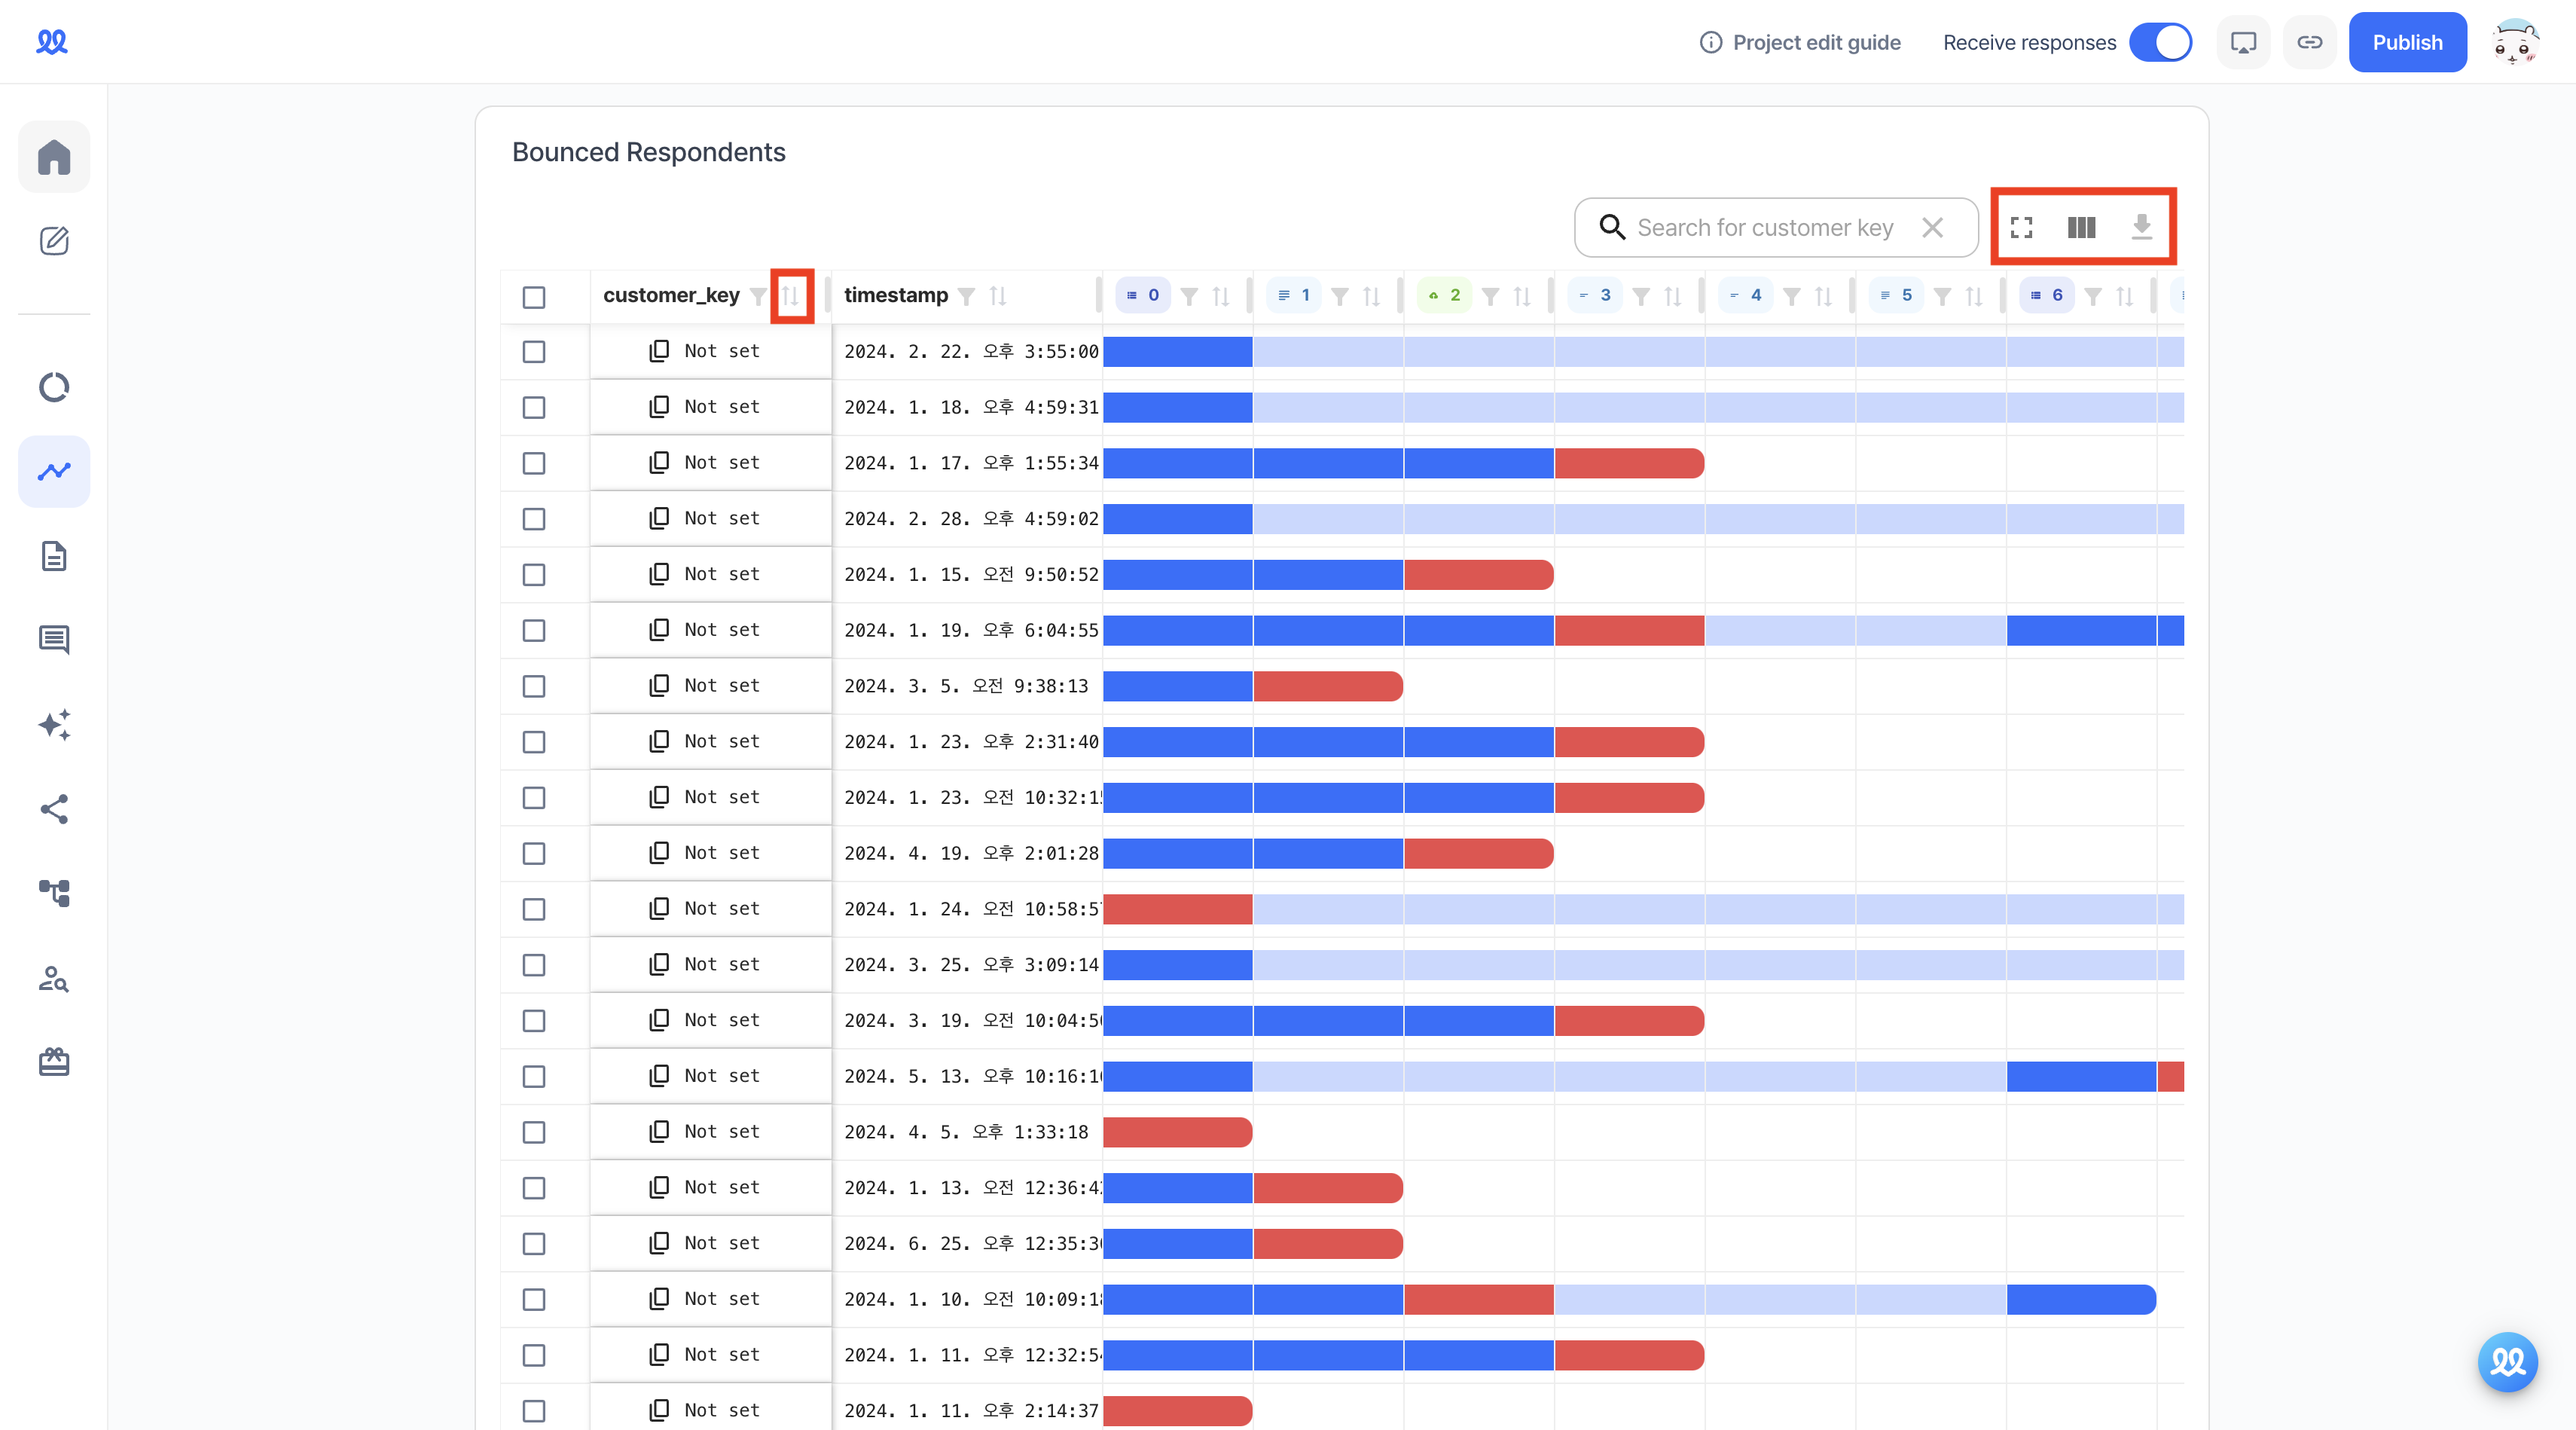Open filter dropdown for column 3
This screenshot has height=1430, width=2576.
tap(1641, 296)
